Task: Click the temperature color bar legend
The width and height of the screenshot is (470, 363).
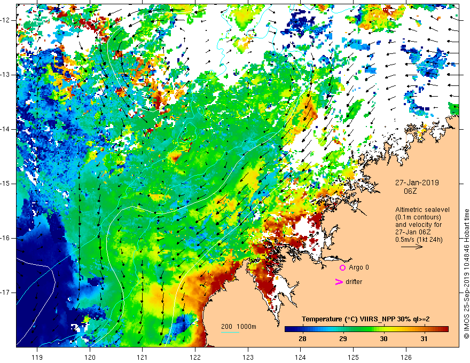Action: click(x=366, y=329)
